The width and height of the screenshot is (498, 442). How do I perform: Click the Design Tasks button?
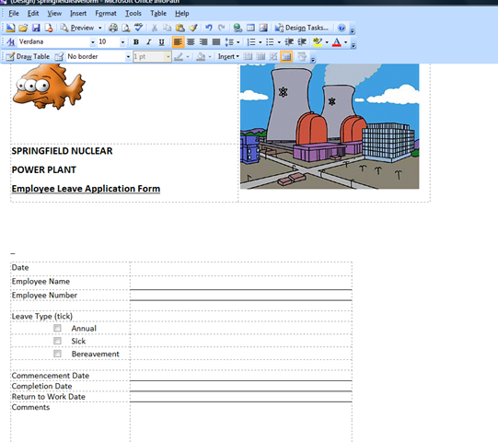pos(302,28)
